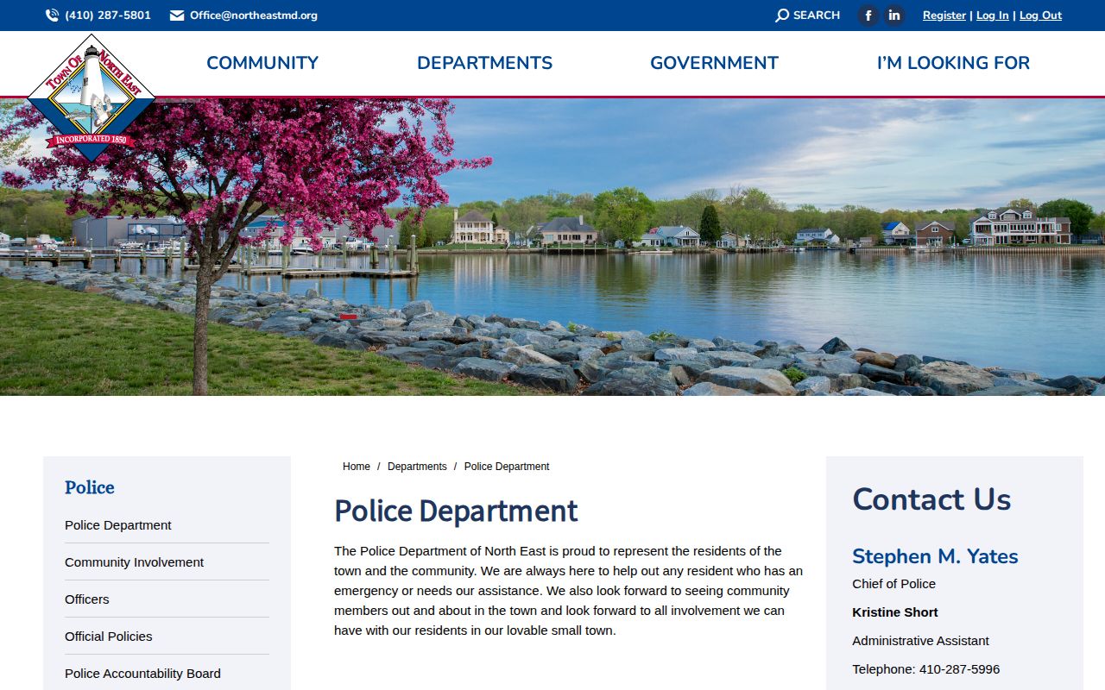The width and height of the screenshot is (1105, 690).
Task: Open Community Involvement in the sidebar
Action: coord(134,562)
